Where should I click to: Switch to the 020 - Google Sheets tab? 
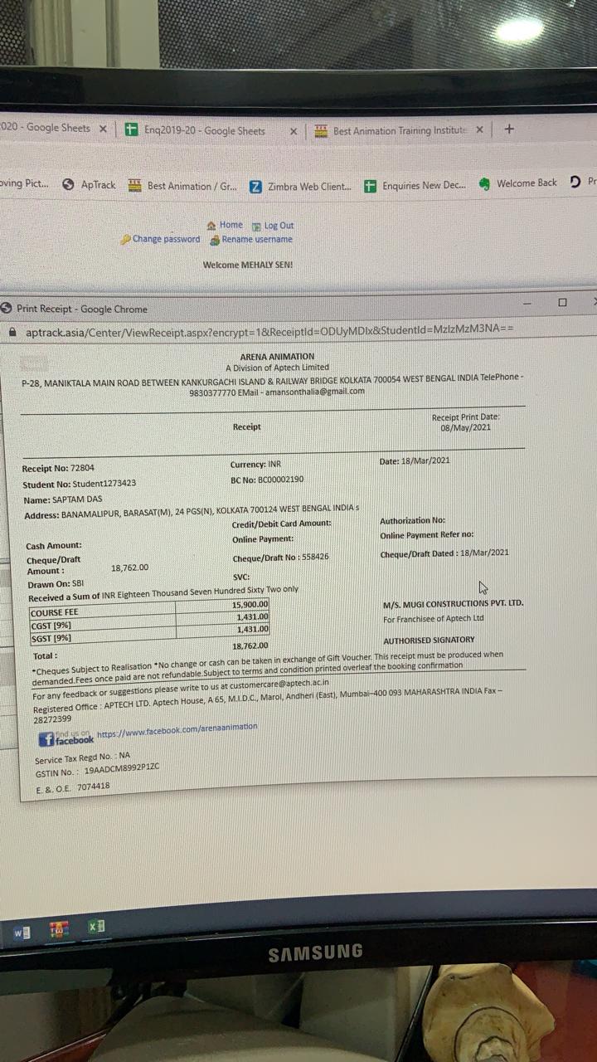(46, 128)
